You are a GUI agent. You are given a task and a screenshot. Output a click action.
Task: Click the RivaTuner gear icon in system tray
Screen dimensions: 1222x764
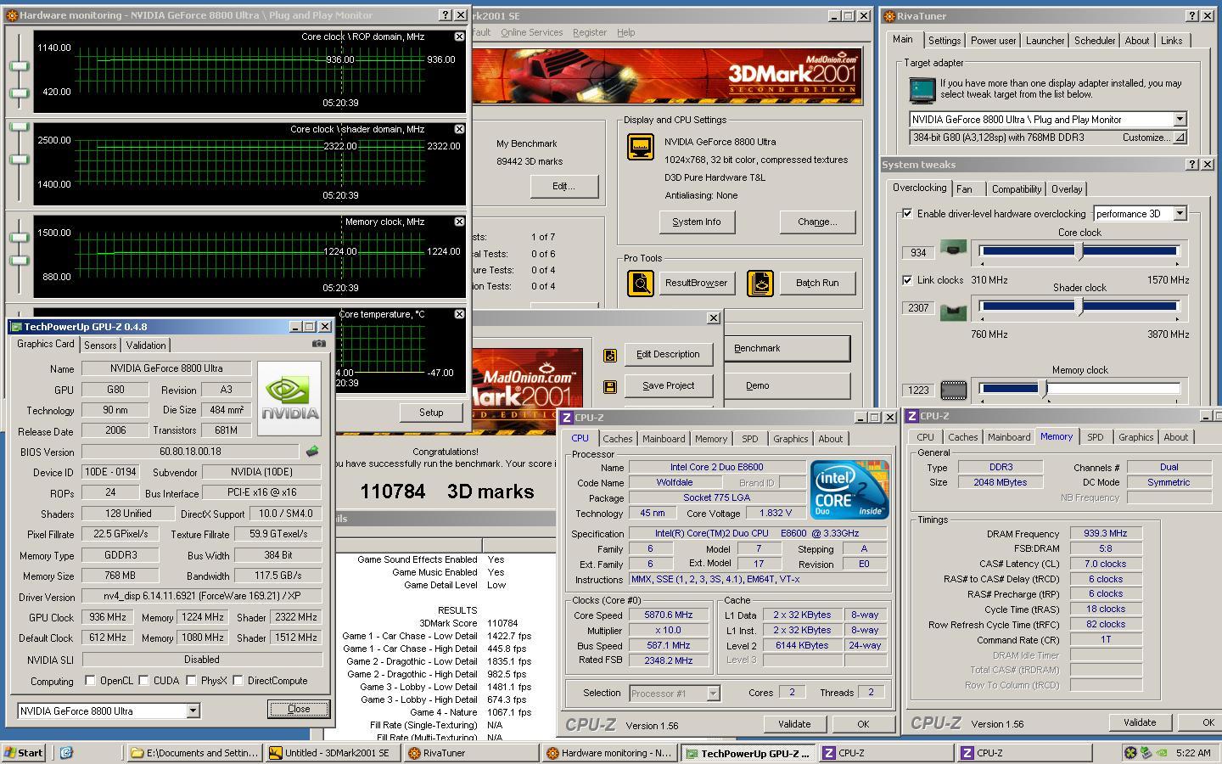[x=1130, y=752]
